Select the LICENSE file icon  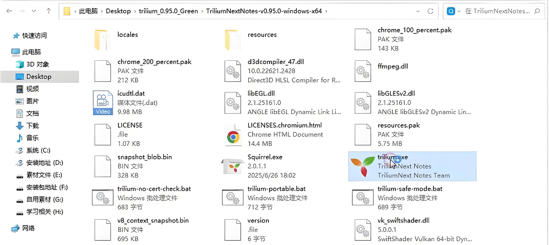(103, 135)
